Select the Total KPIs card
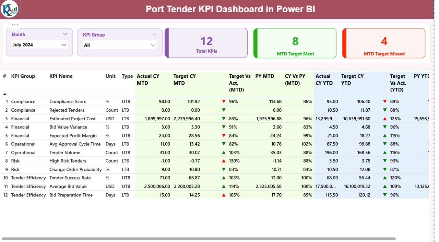 206,43
